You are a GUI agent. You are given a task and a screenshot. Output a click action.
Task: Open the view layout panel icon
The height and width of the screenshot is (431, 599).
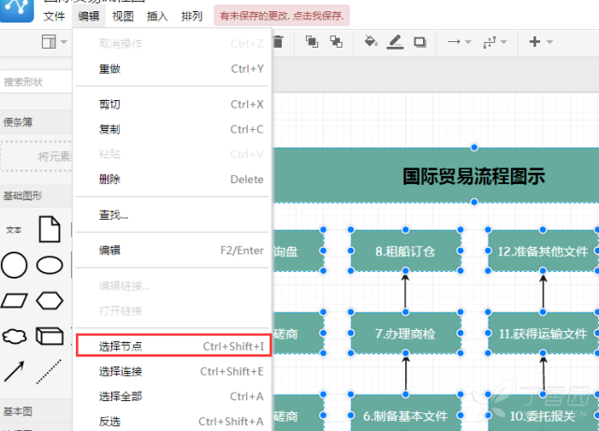(x=49, y=42)
